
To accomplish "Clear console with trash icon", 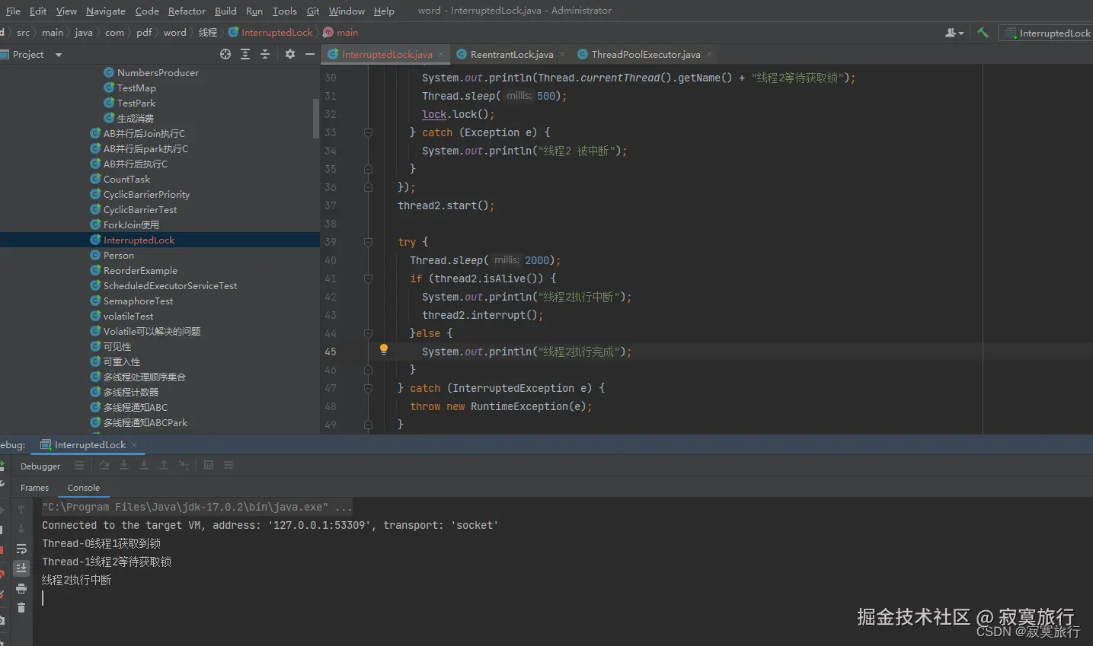I will point(21,608).
